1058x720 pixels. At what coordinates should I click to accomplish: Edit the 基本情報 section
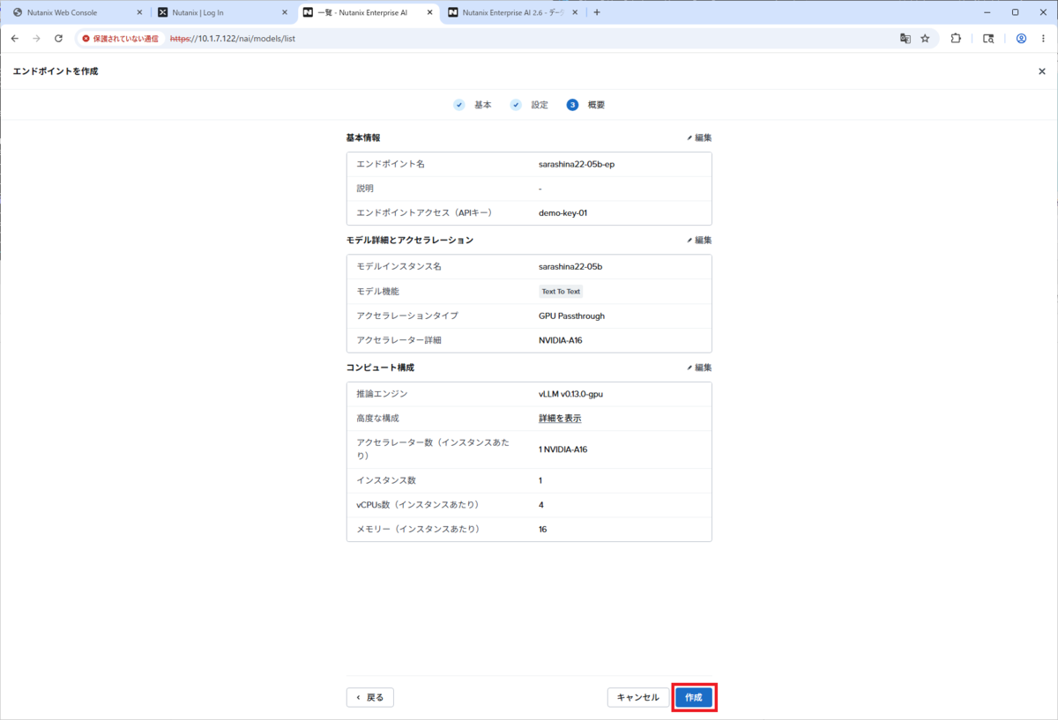click(x=699, y=137)
